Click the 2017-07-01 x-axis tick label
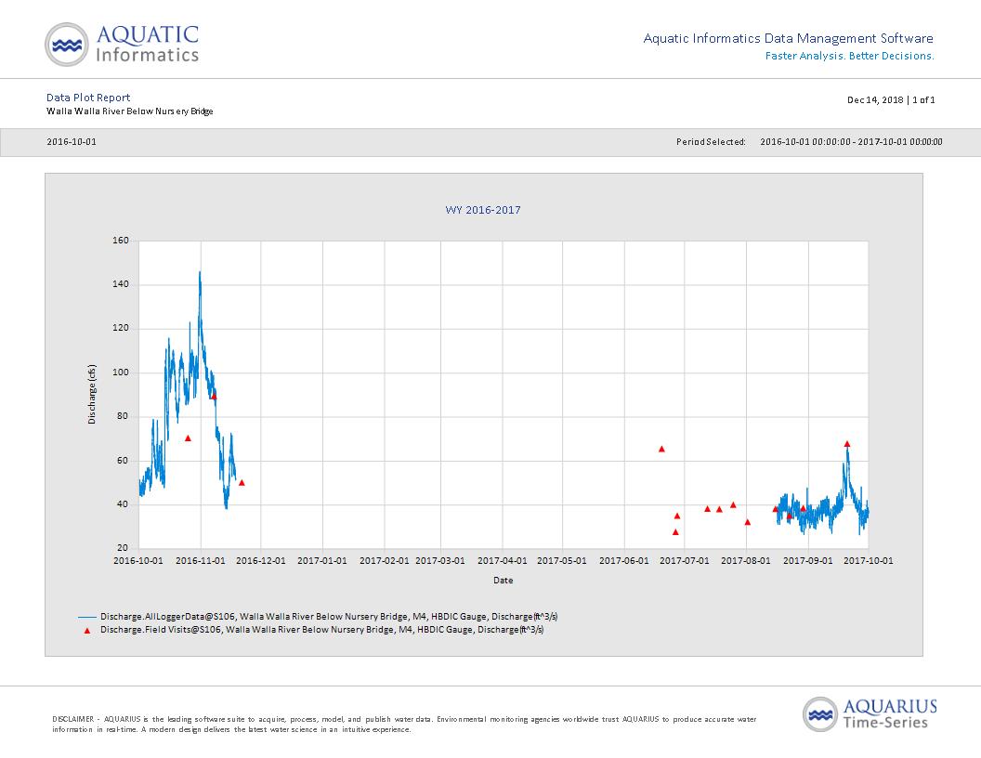This screenshot has height=758, width=981. (685, 561)
